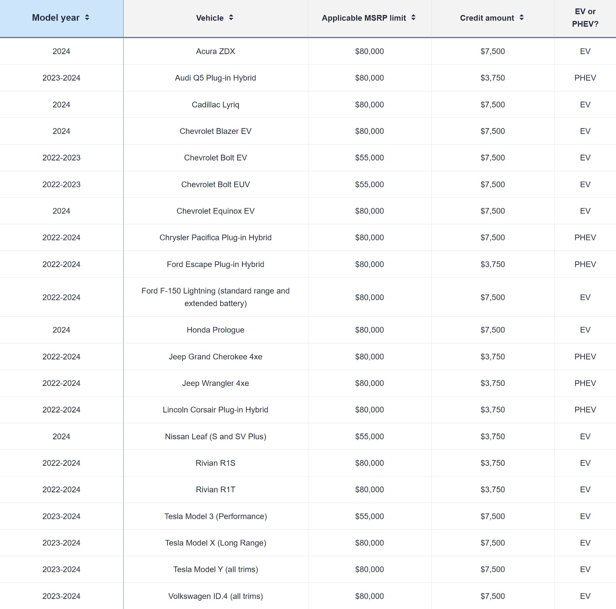Click the Acura ZDX vehicle cell
616x609 pixels.
(215, 51)
